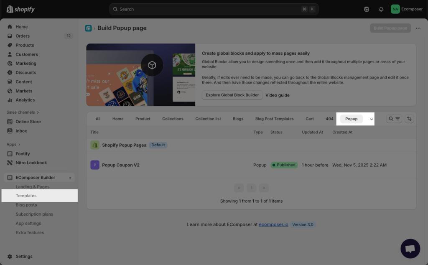Screen dimensions: 428x265
Task: Open the chat support bubble
Action: coord(410,249)
